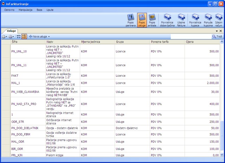Screen dimensions: 225x163
Task: Click the Traži search button
Action: [x=217, y=37]
